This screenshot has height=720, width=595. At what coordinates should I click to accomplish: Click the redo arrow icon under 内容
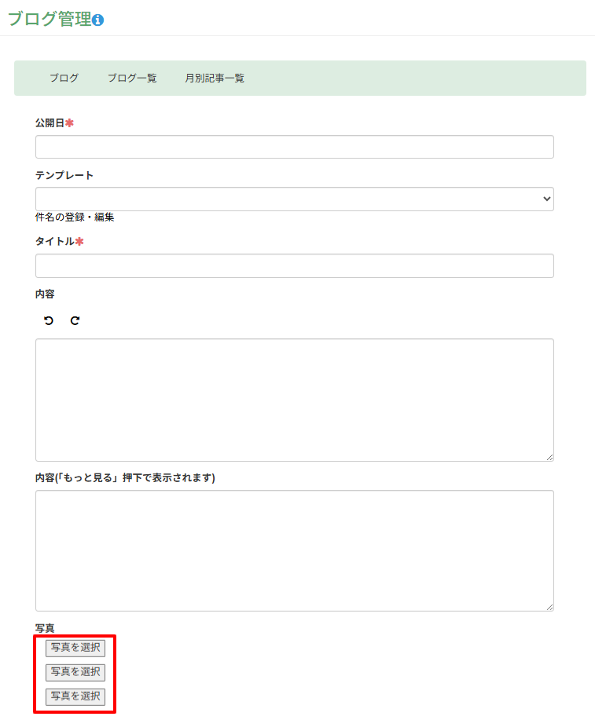coord(75,320)
